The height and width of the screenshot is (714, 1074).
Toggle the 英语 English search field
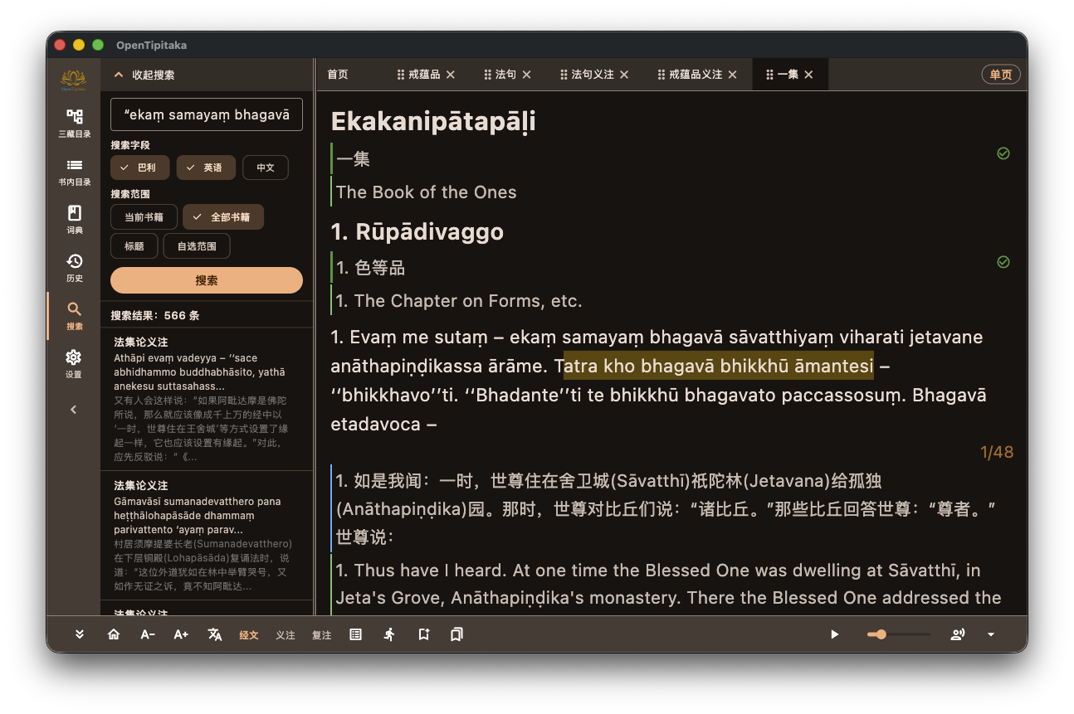206,168
